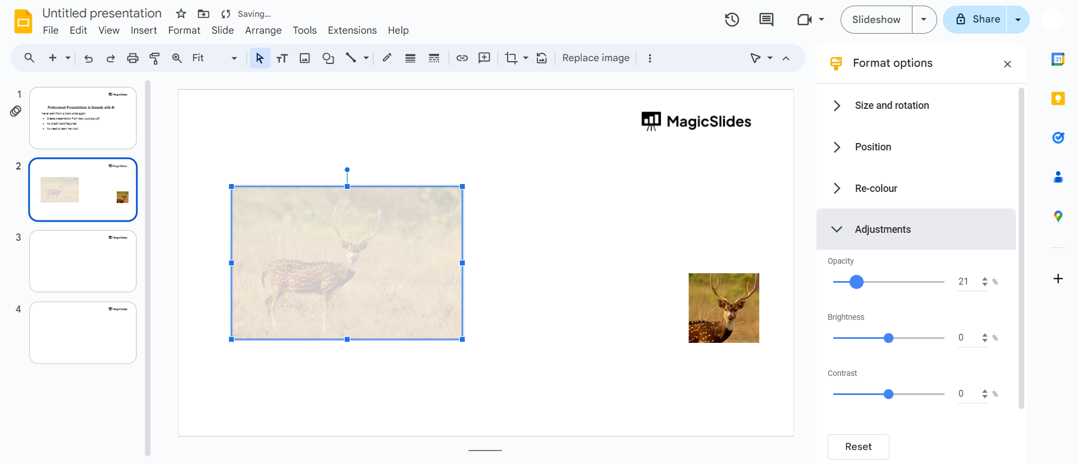Move presentation to folder icon
Viewport: 1077px width, 464px height.
[204, 13]
